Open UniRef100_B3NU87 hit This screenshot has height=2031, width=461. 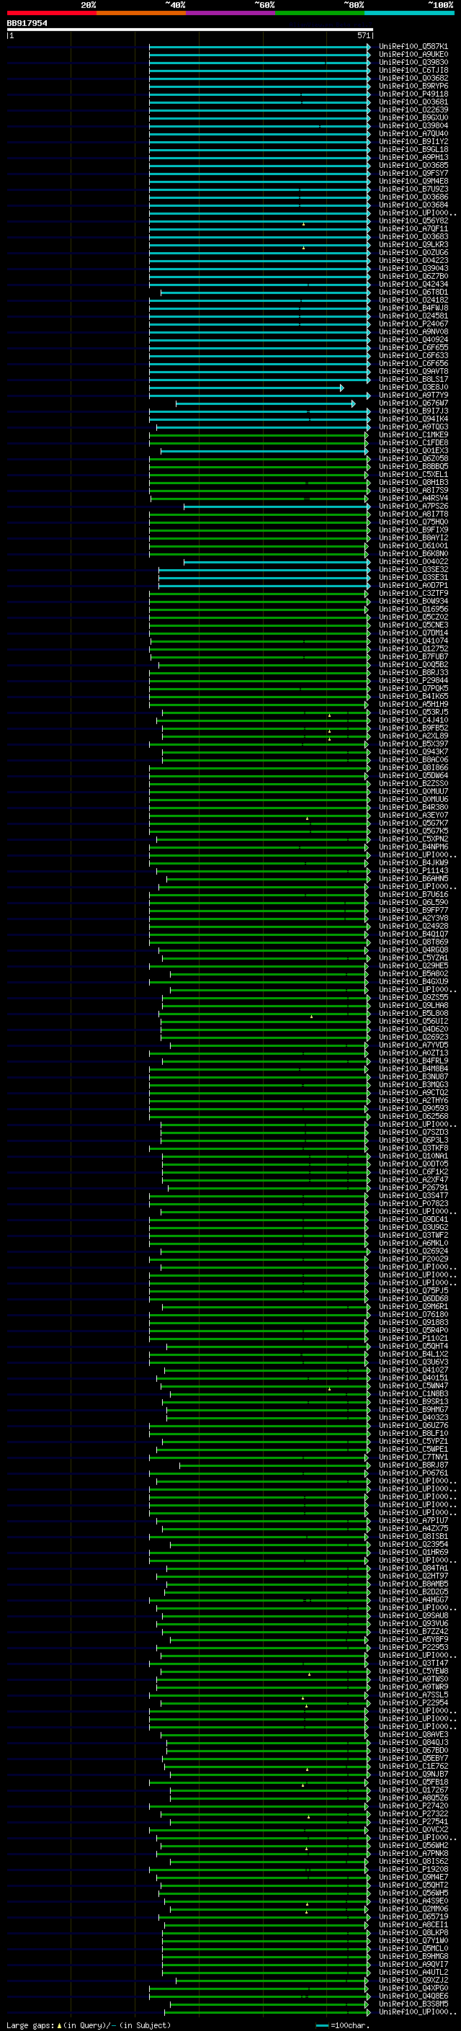pyautogui.click(x=413, y=1077)
